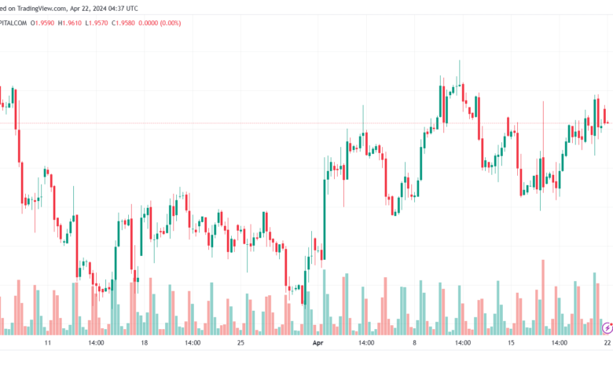
Task: Click the highest candle wick near April 10
Action: tap(460, 72)
